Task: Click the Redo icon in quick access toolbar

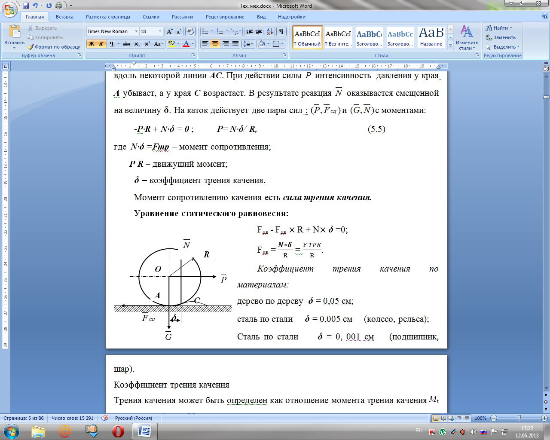Action: pyautogui.click(x=49, y=6)
